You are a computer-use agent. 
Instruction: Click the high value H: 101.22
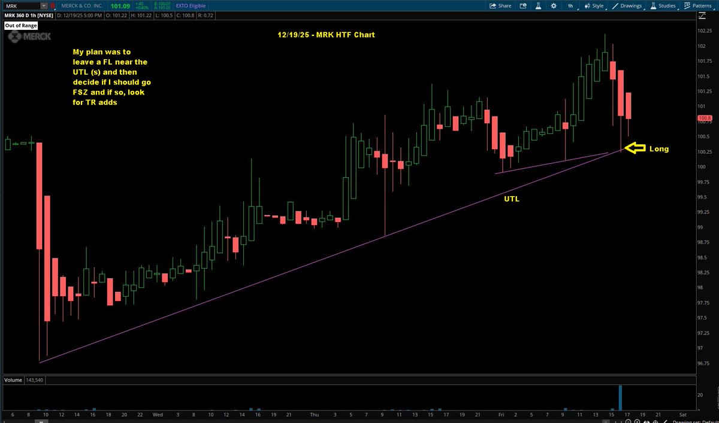pos(143,15)
